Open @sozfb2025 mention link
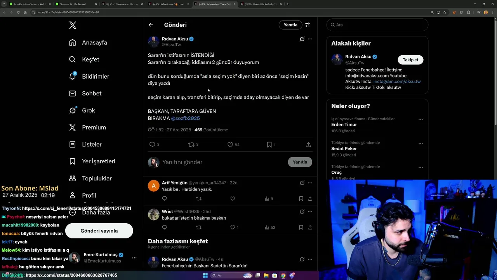The width and height of the screenshot is (497, 280). click(186, 118)
